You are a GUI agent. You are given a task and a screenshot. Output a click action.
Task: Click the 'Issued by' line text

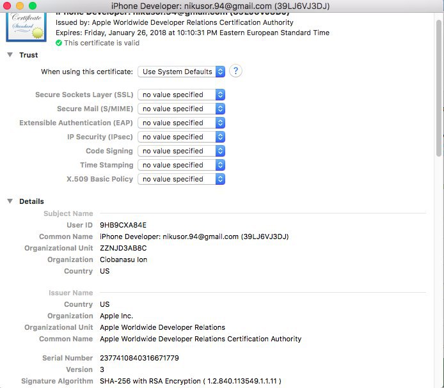pyautogui.click(x=175, y=22)
